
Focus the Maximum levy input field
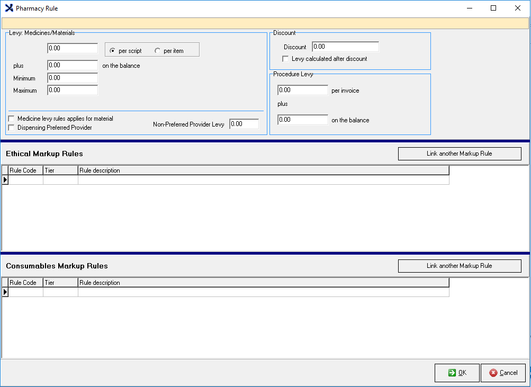tap(73, 90)
